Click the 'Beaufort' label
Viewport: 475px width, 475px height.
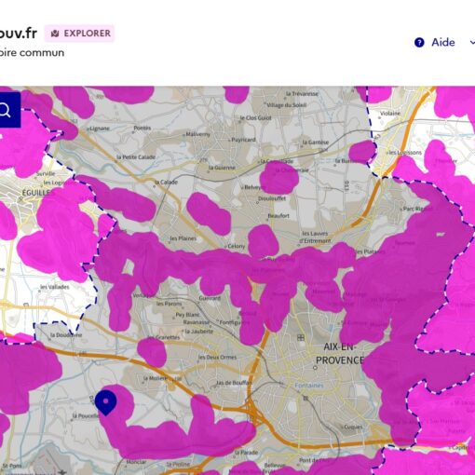278,215
